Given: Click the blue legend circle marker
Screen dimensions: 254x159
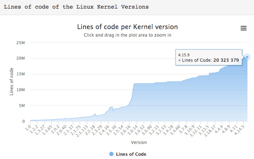Looking at the screenshot, I should [x=111, y=154].
